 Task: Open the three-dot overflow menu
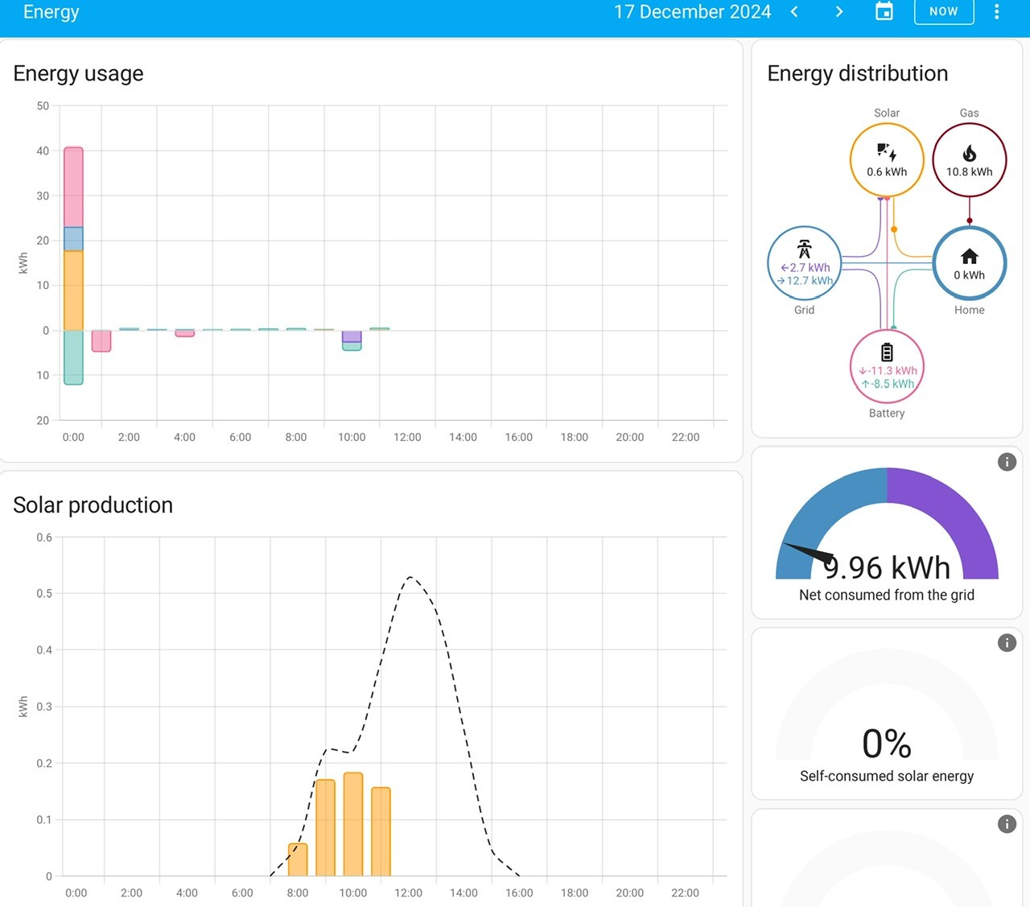[997, 11]
